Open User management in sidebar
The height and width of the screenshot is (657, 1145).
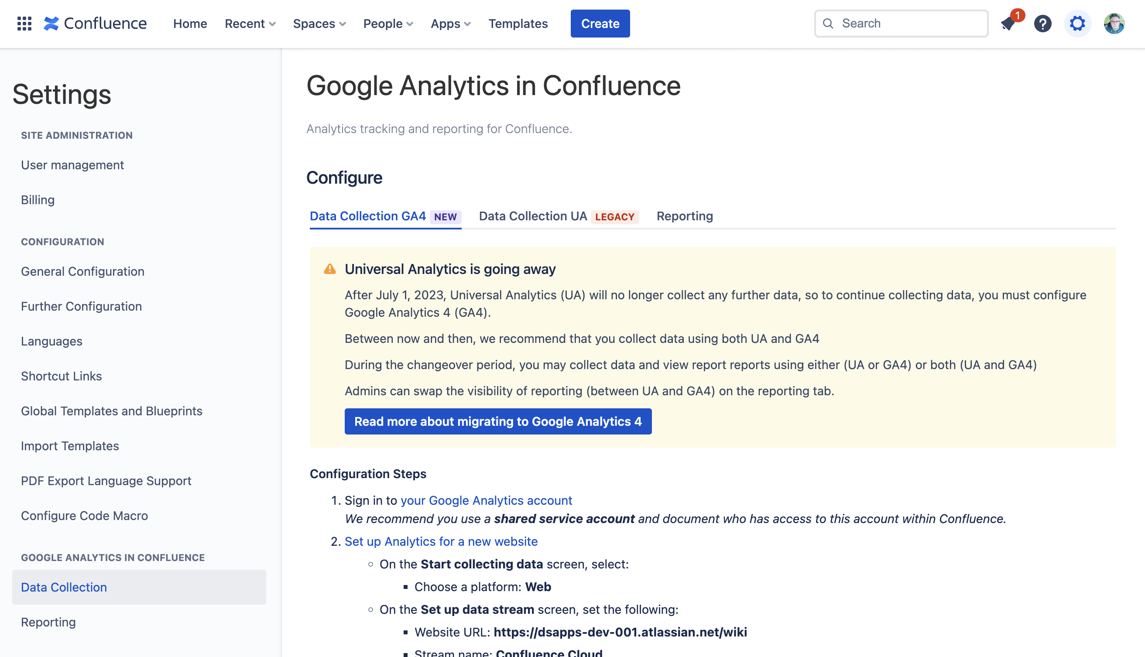click(72, 165)
